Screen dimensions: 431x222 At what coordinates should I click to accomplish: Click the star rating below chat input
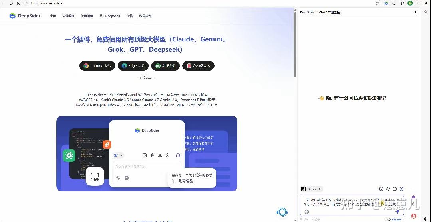(x=398, y=220)
